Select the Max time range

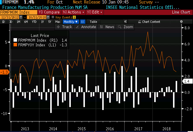58,22
